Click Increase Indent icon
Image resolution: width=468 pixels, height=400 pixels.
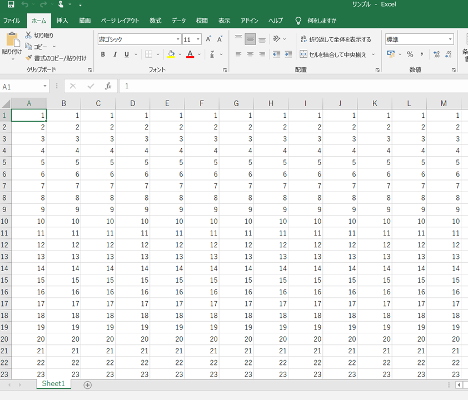coord(288,54)
